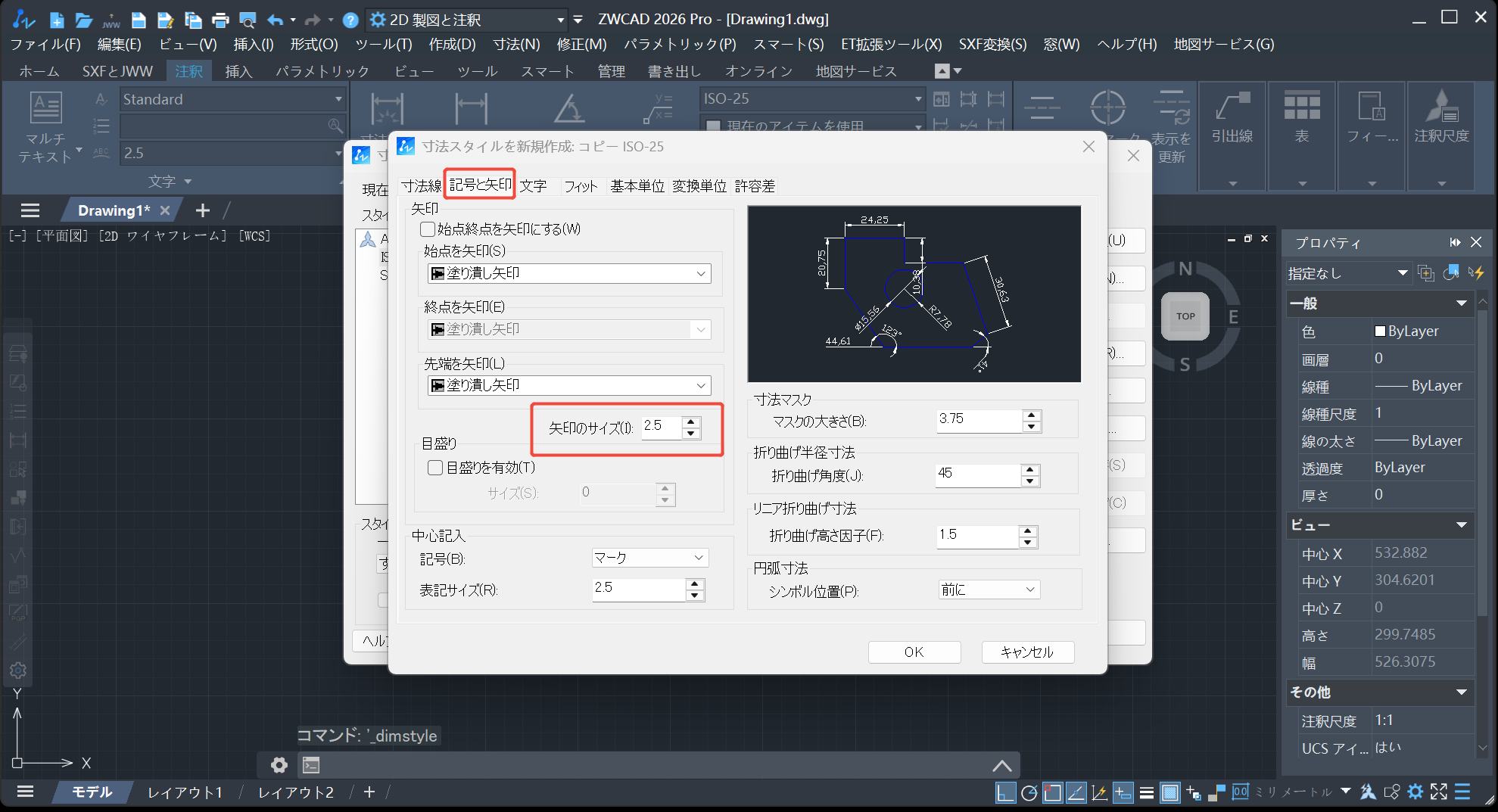Screen dimensions: 1498x812
Task: Enable 始点終点を矢印にする checkbox
Action: (428, 229)
